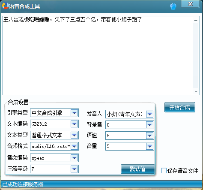Click the 默认值 button
The height and width of the screenshot is (190, 203).
[137, 169]
